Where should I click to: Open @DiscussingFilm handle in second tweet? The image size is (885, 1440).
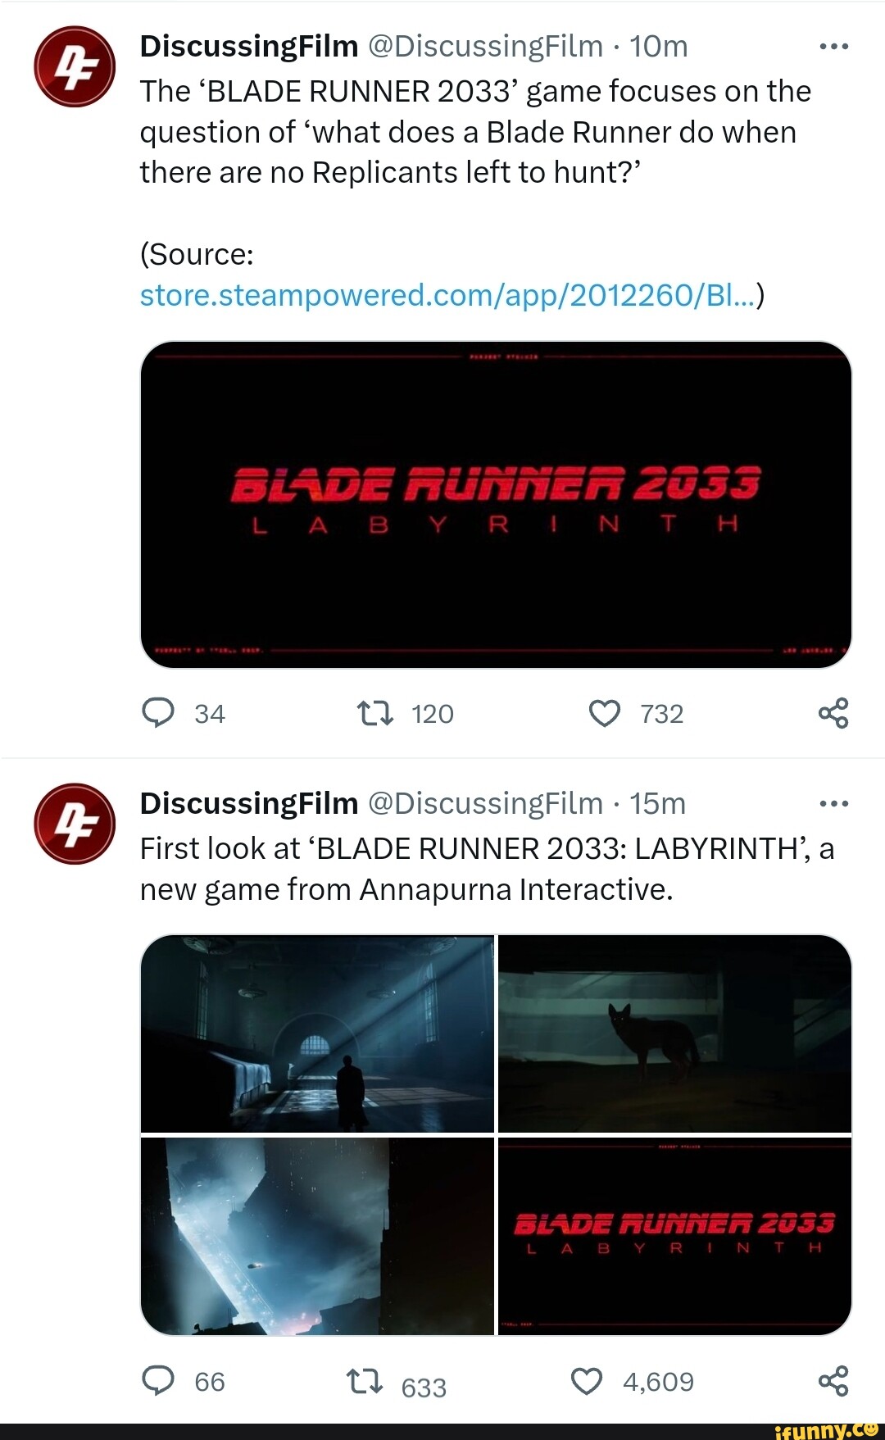(x=486, y=804)
